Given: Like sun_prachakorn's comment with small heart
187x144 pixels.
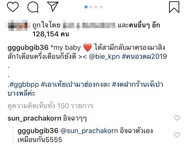Looking at the screenshot, I should coord(177,118).
